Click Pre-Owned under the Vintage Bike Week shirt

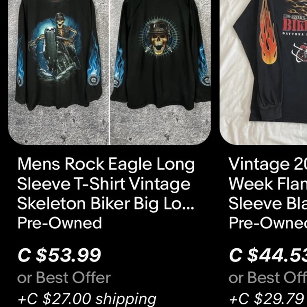[268, 223]
